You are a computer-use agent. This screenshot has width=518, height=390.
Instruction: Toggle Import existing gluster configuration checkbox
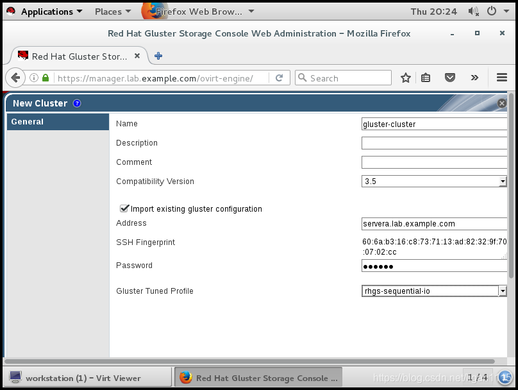pos(124,208)
